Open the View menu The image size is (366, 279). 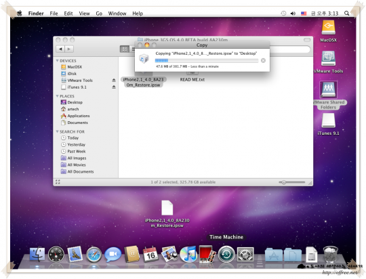(x=84, y=14)
